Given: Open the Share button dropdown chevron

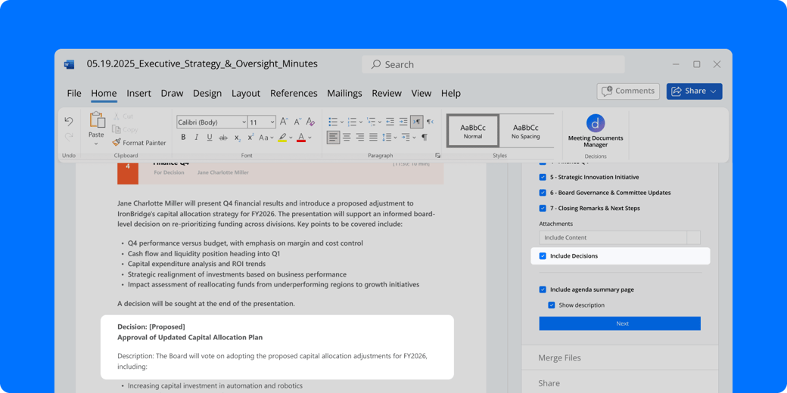Looking at the screenshot, I should [714, 91].
